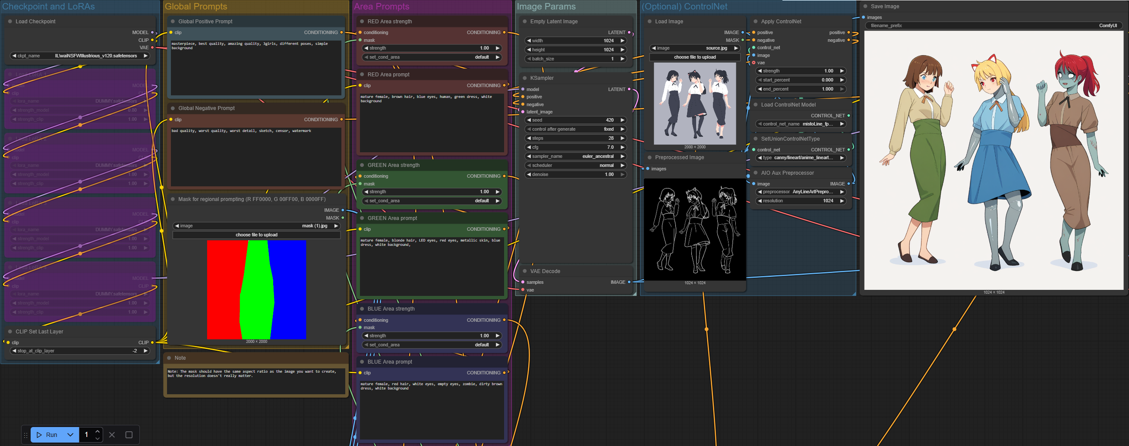Click right arrow on KSampler steps value
Image resolution: width=1129 pixels, height=446 pixels.
[622, 138]
